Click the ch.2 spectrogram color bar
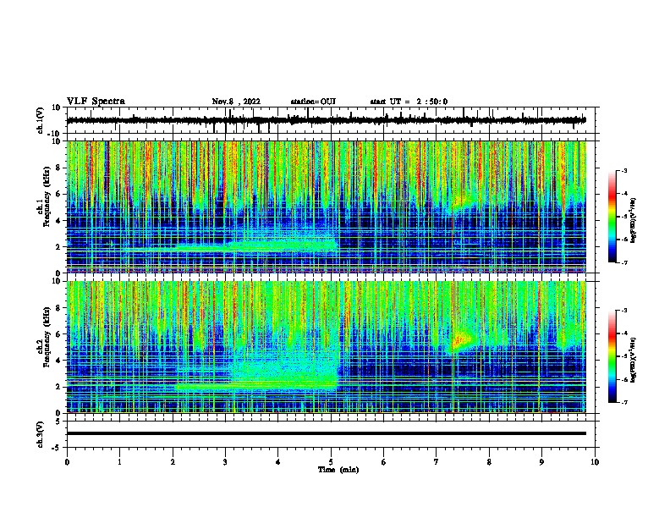The height and width of the screenshot is (518, 670). tap(612, 356)
